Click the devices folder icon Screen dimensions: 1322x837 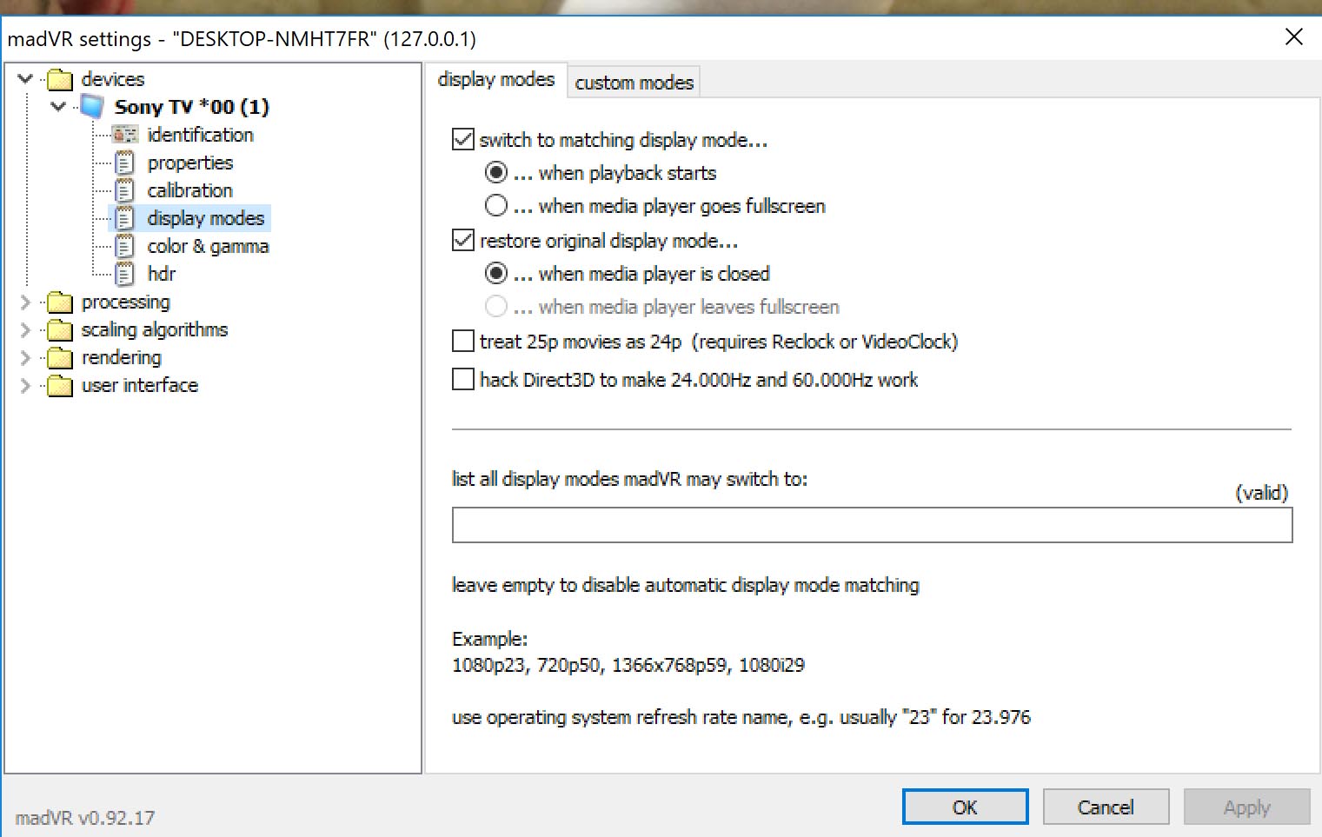[60, 80]
